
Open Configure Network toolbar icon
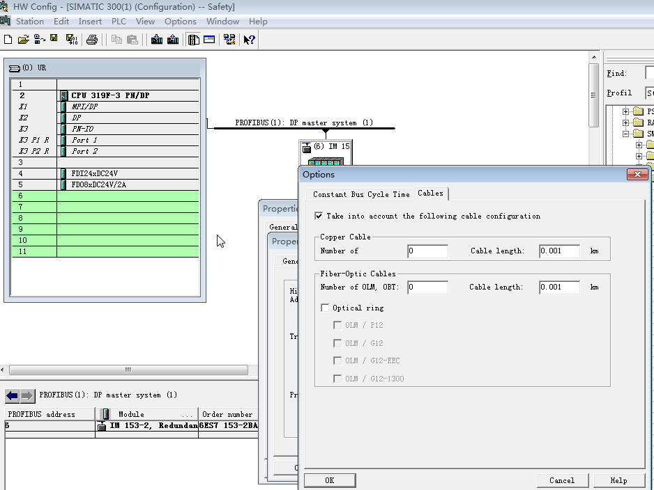[x=229, y=40]
